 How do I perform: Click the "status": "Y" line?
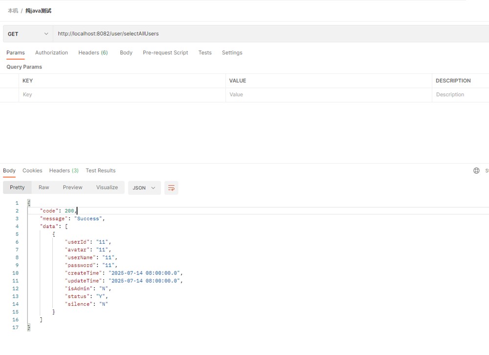tap(87, 296)
